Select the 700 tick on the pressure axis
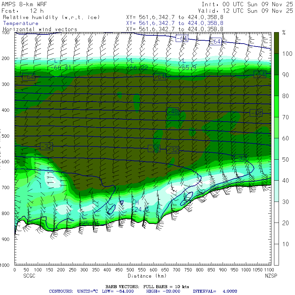The width and height of the screenshot is (295, 295). point(6,187)
